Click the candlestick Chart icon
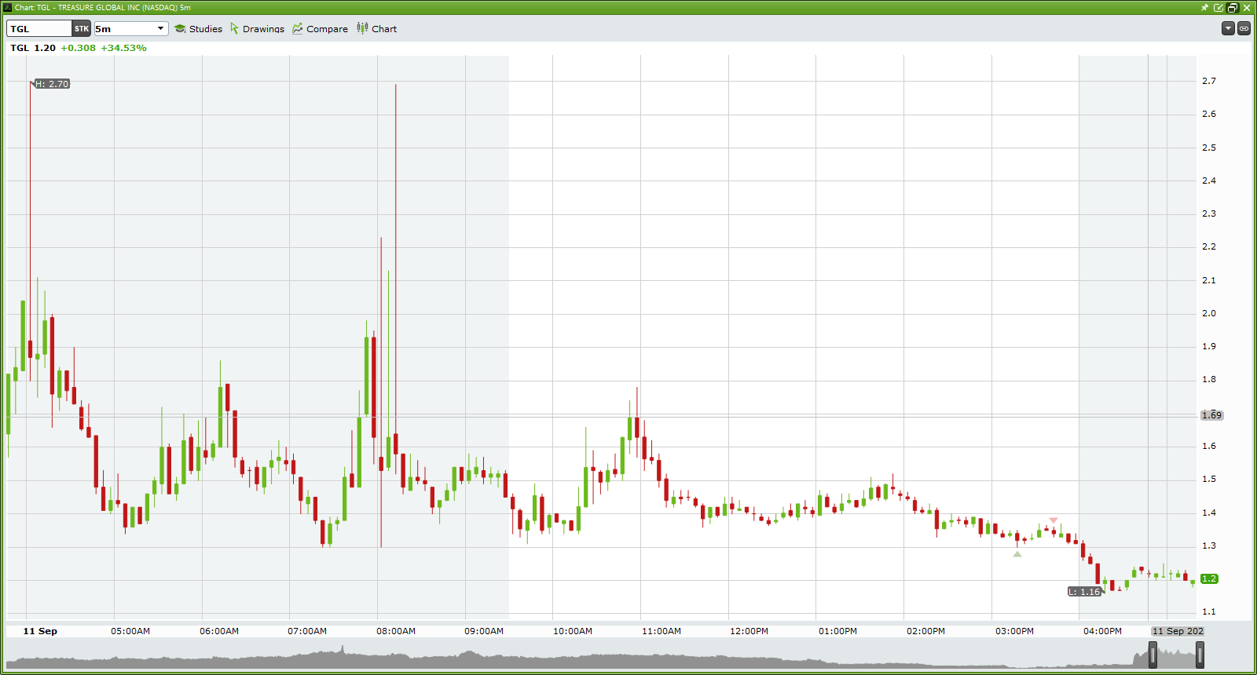Viewport: 1257px width, 675px height. (x=362, y=28)
